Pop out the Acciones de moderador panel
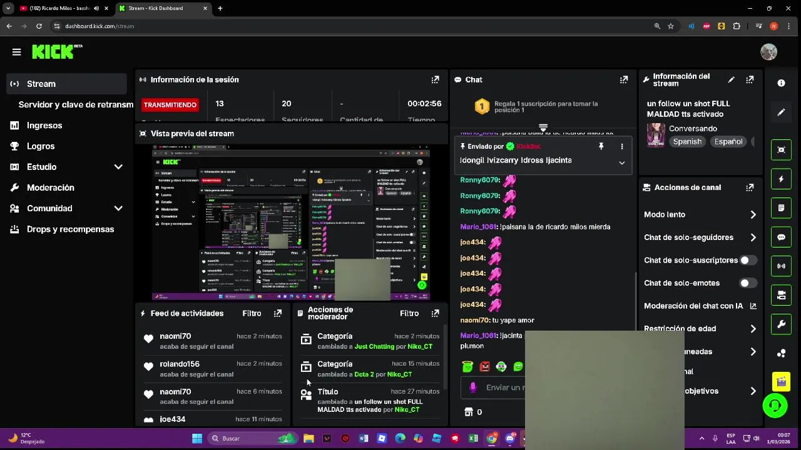 tap(435, 313)
